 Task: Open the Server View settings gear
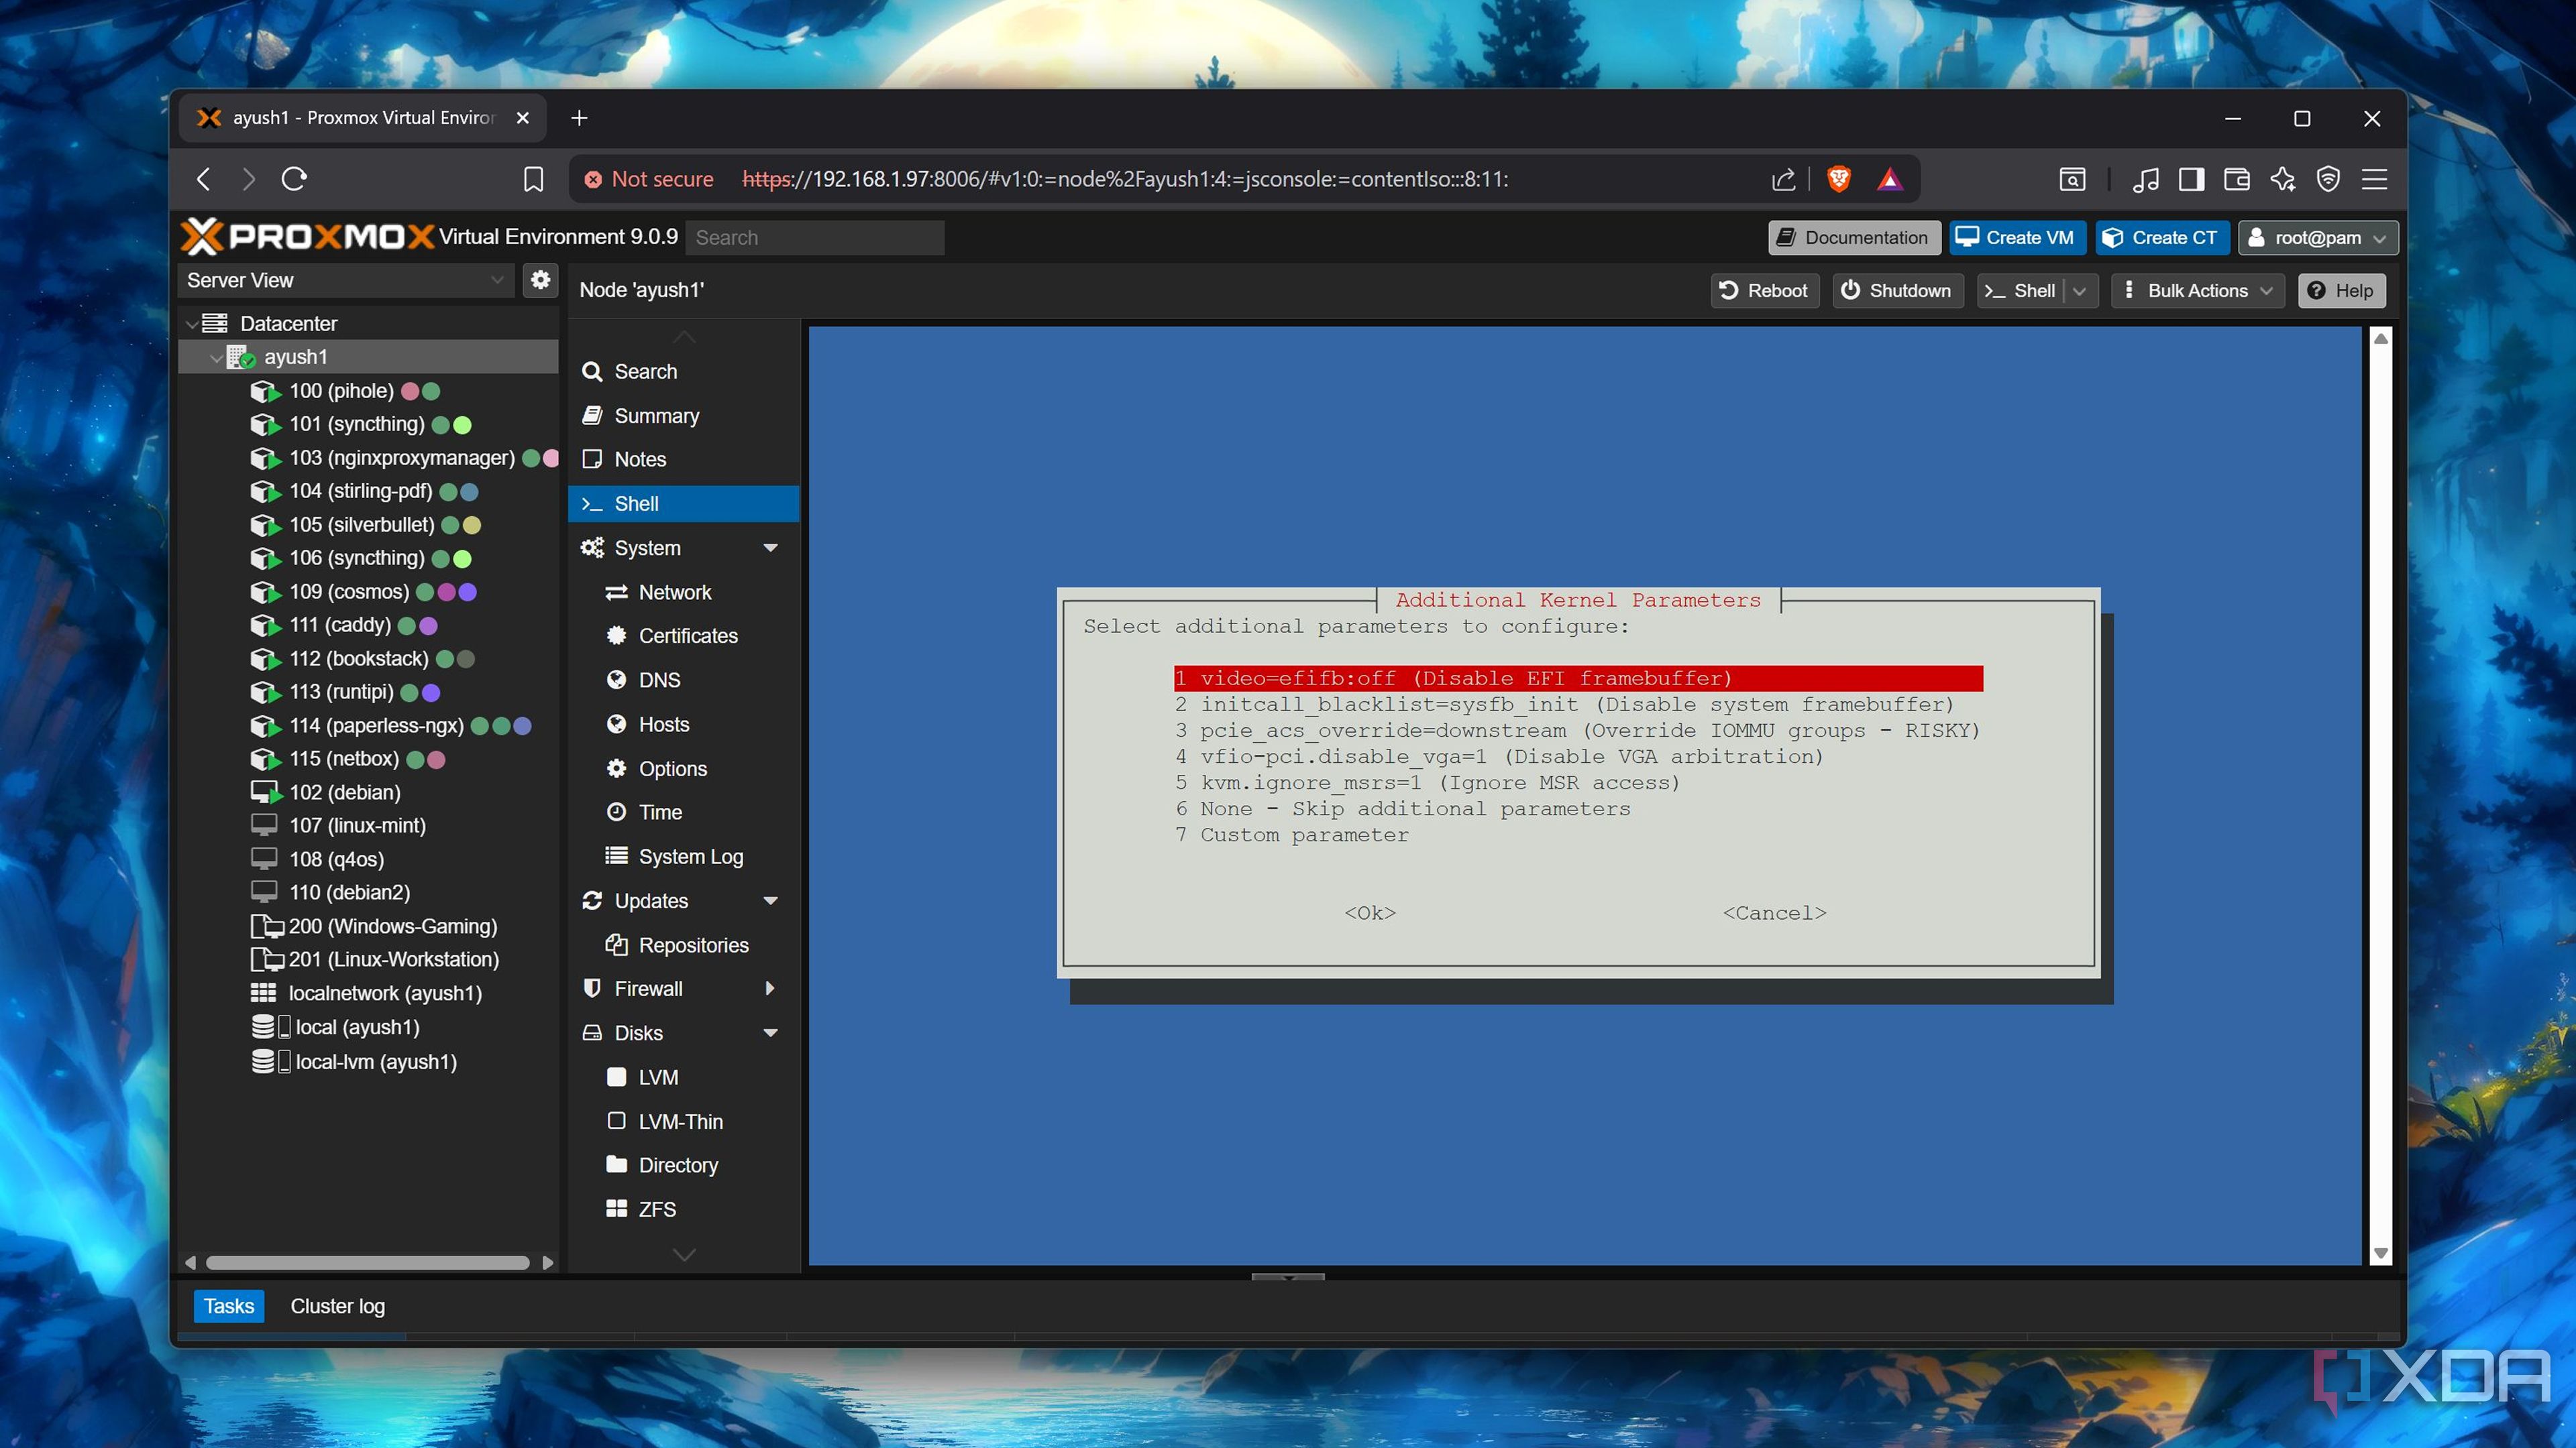click(540, 280)
